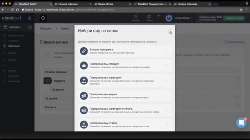The image size is (250, 140).
Task: Select the Начална страница menu row
Action: [59, 72]
